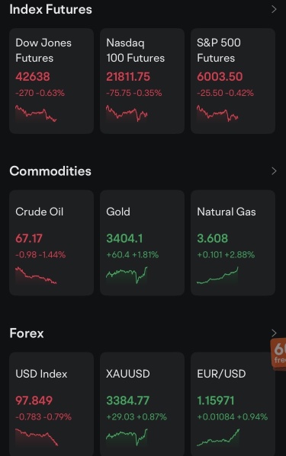This screenshot has height=456, width=286.
Task: Select the Crude Oil commodity card
Action: (52, 243)
